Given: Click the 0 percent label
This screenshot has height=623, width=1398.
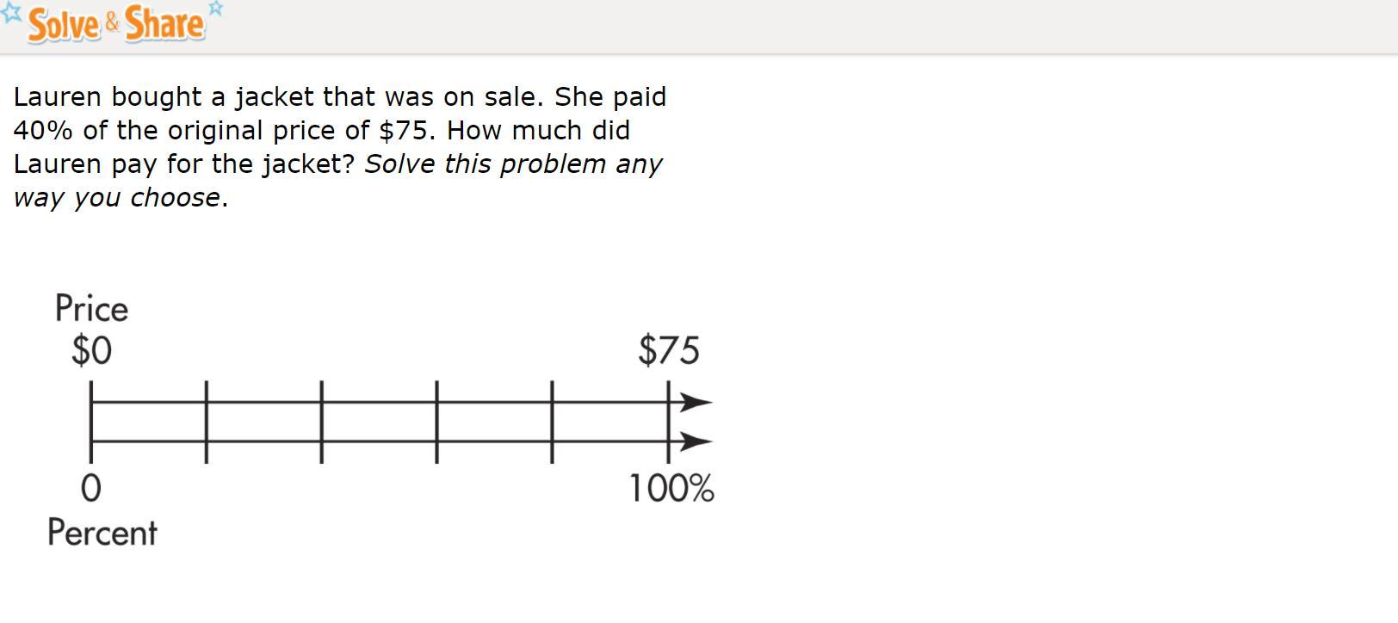Looking at the screenshot, I should (x=90, y=489).
